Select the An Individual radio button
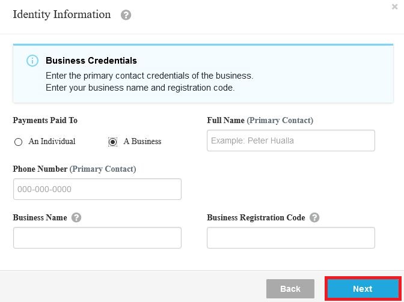The image size is (404, 302). pos(18,142)
